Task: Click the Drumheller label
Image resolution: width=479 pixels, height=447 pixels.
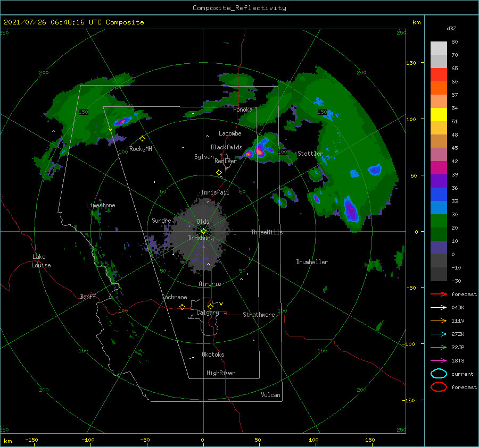Action: 312,262
